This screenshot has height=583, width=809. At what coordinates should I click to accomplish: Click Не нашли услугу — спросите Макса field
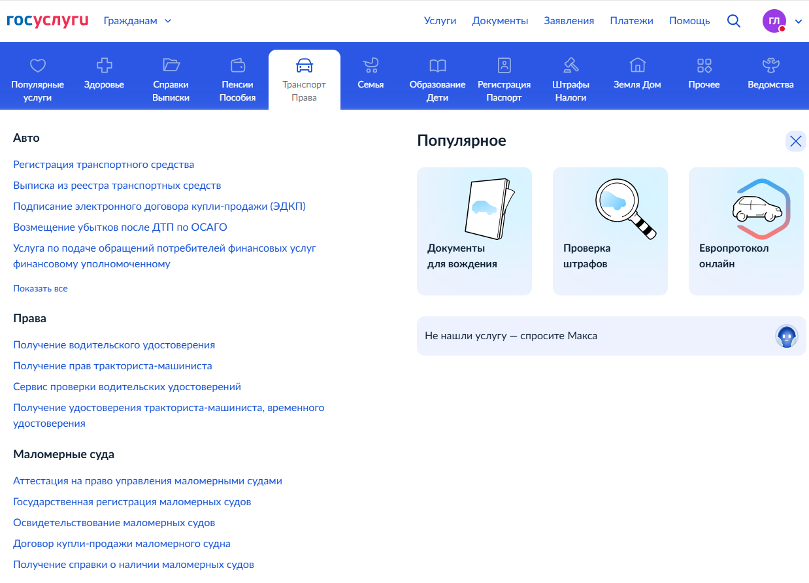point(612,336)
